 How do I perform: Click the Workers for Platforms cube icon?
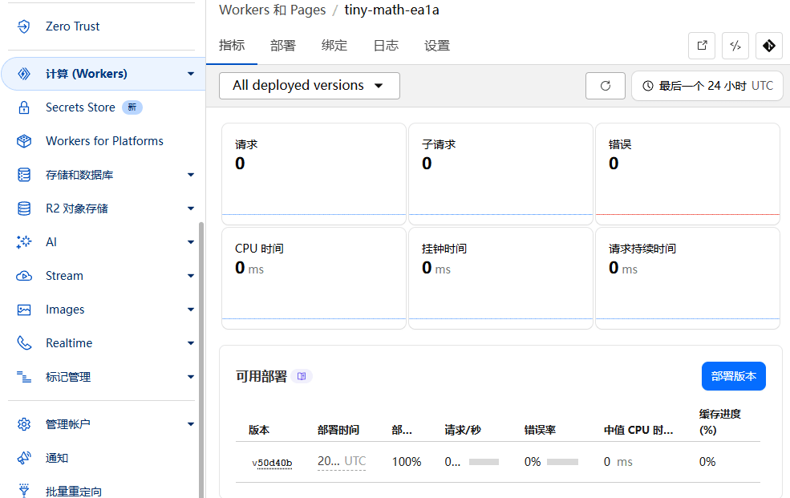[24, 141]
